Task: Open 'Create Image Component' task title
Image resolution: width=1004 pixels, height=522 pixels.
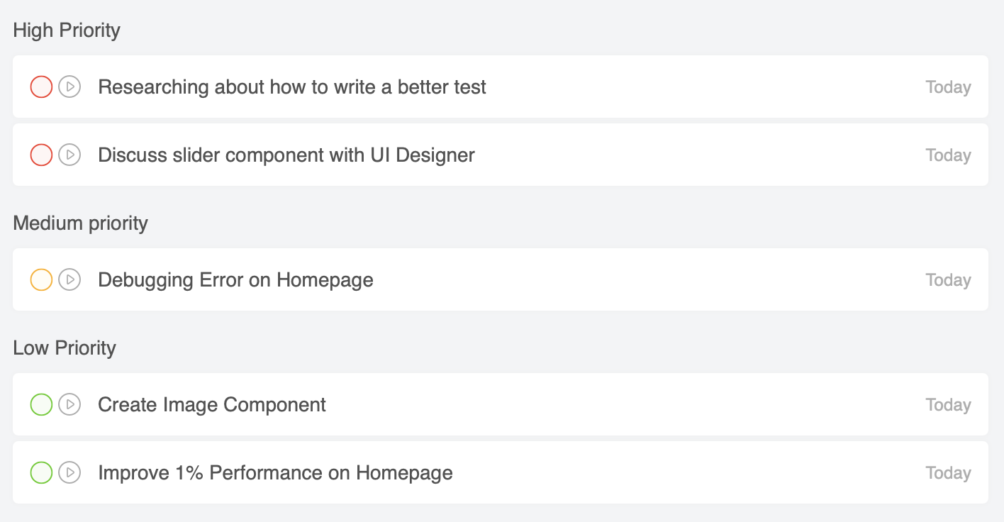Action: [212, 405]
